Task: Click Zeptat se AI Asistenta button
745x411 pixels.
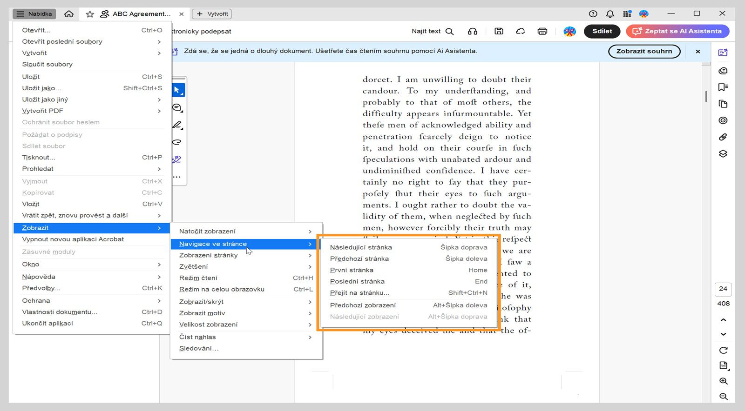Action: point(677,31)
